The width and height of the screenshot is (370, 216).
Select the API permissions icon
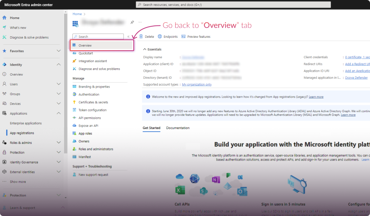74,118
